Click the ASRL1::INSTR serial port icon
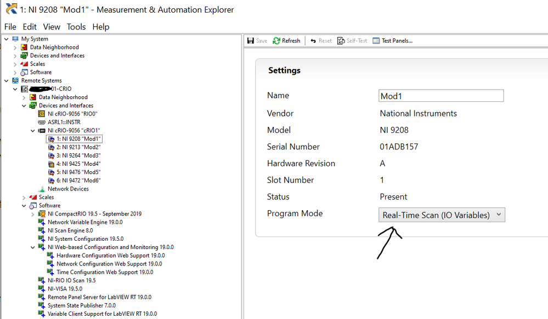This screenshot has height=319, width=548. click(x=42, y=122)
